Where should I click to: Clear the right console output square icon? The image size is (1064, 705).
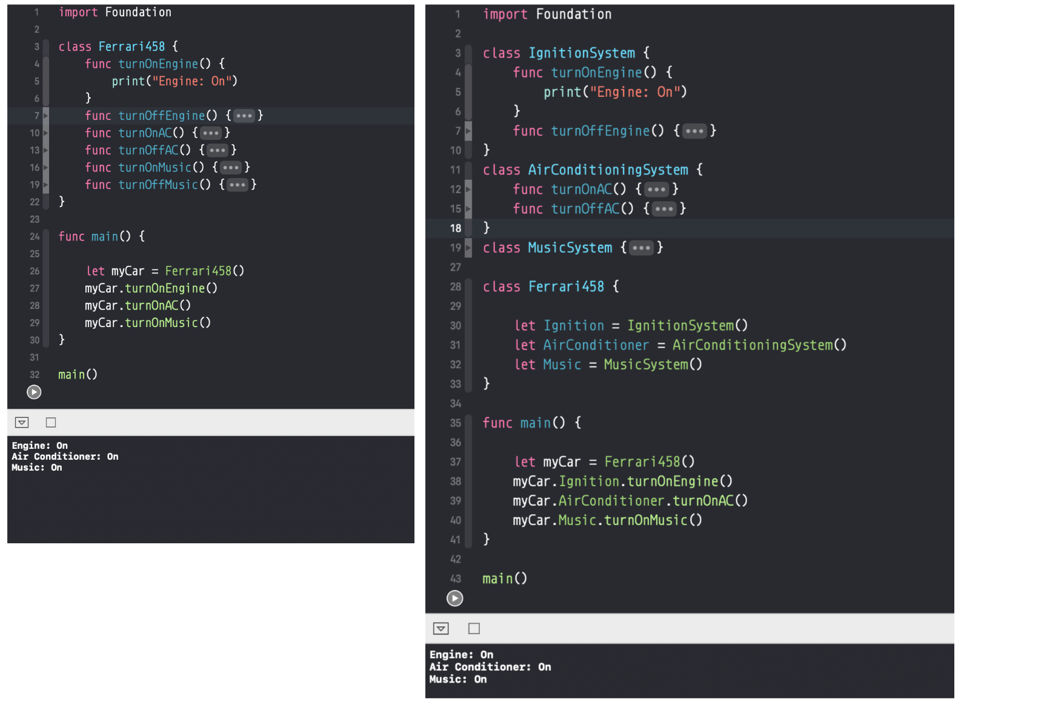[473, 628]
